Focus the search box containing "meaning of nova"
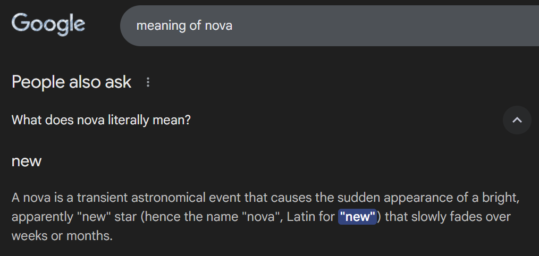 pos(319,25)
